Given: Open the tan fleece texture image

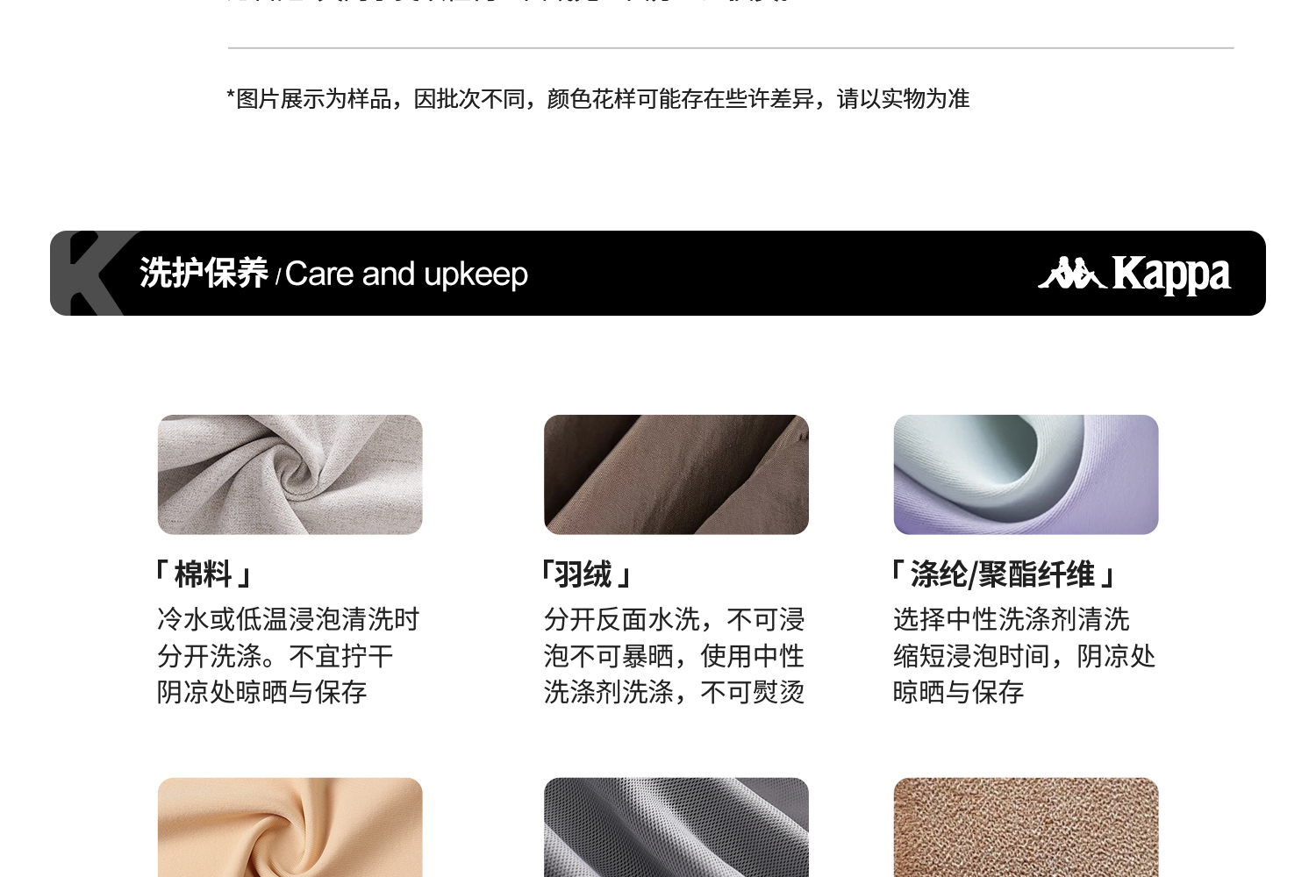Looking at the screenshot, I should (x=1026, y=827).
